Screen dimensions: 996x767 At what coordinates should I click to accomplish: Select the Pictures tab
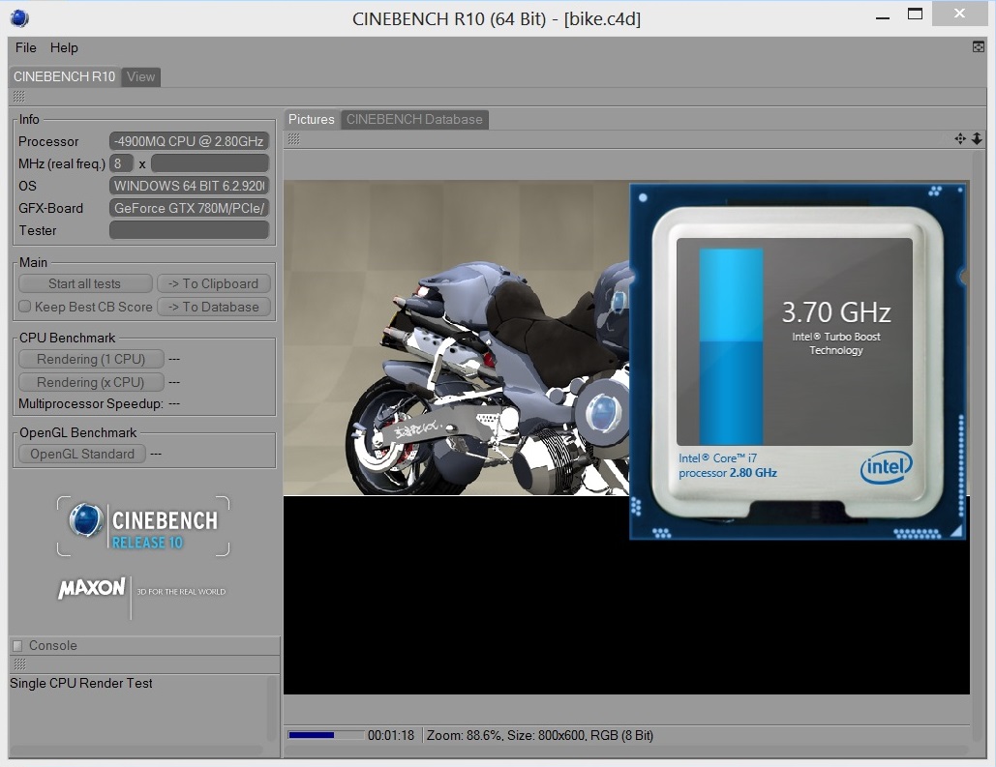[312, 119]
